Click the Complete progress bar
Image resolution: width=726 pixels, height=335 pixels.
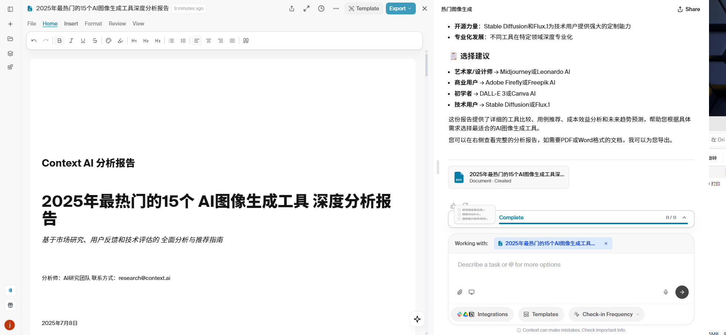point(593,223)
